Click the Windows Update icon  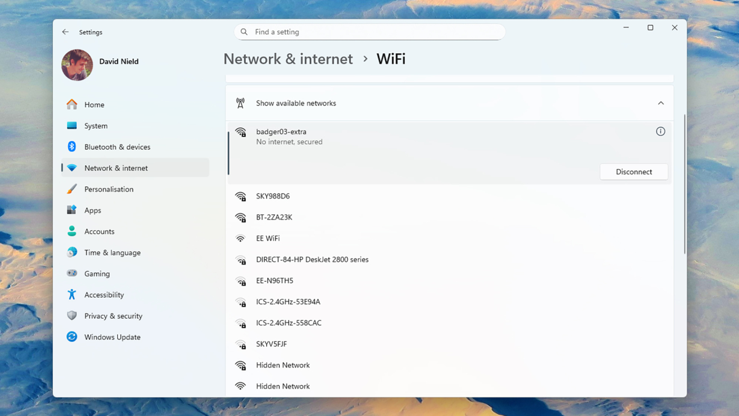click(x=72, y=337)
